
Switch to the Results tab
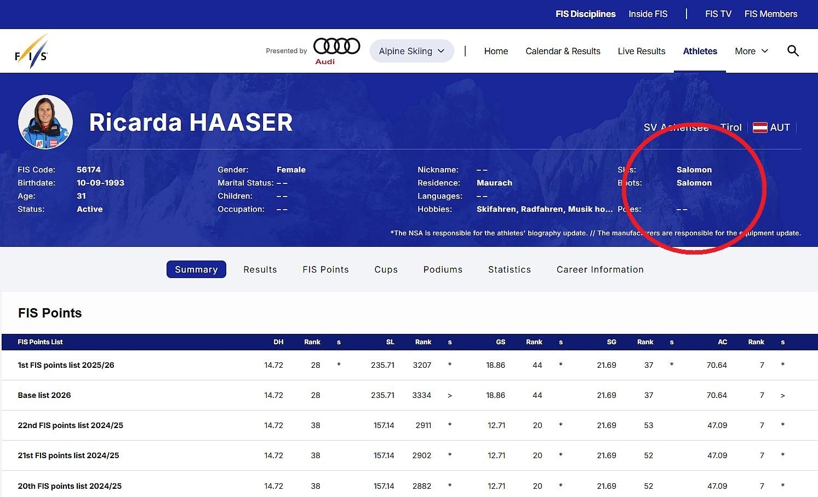coord(260,269)
